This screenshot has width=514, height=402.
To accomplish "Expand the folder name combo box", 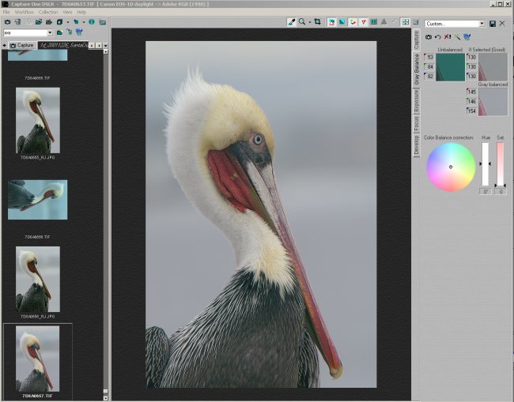I will [x=50, y=33].
